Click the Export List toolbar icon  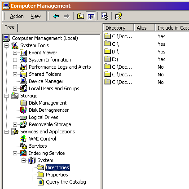(105, 16)
